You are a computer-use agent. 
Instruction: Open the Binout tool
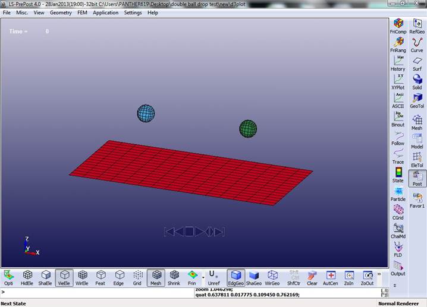(x=398, y=119)
